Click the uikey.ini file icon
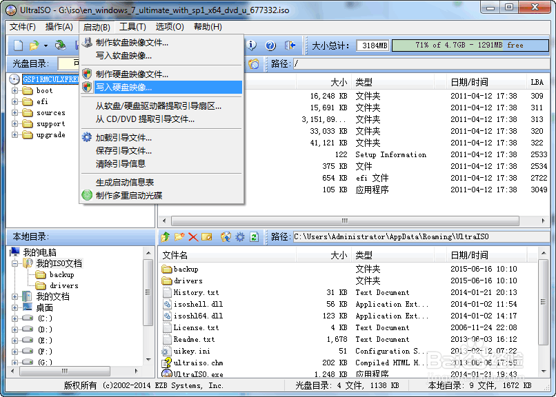Image resolution: width=556 pixels, height=397 pixels. coord(166,352)
